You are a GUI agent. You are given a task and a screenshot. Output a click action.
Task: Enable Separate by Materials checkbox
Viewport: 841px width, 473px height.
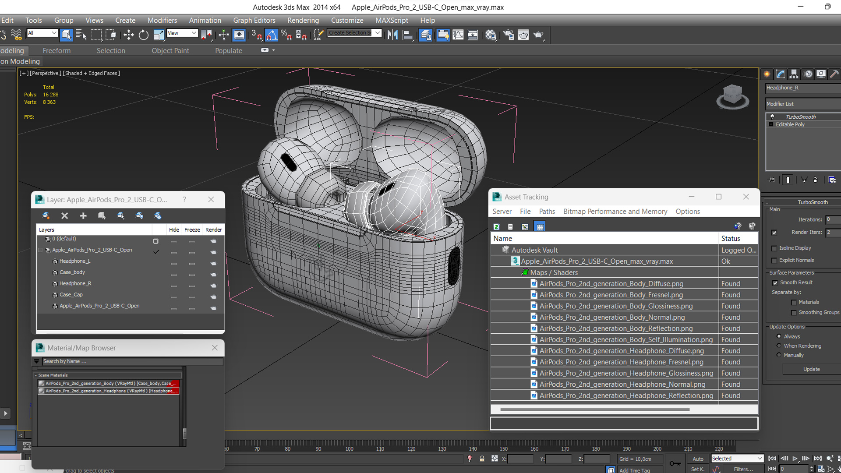[x=794, y=303]
